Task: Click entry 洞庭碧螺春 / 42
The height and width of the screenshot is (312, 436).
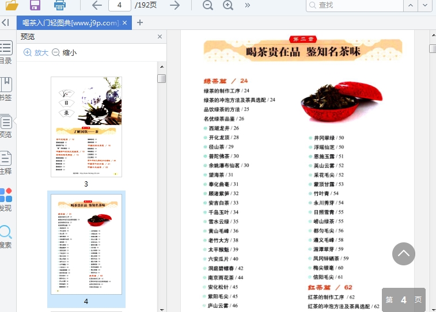Action: point(226,268)
